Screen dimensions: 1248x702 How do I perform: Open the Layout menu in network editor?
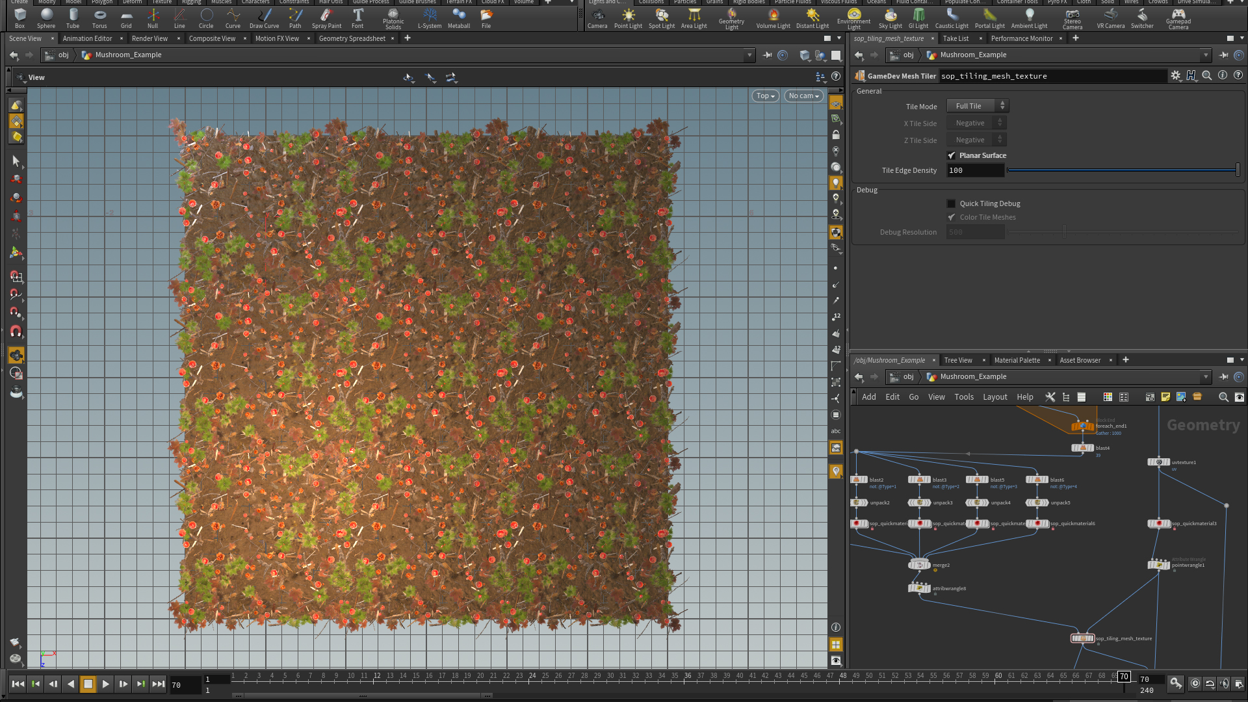pyautogui.click(x=994, y=397)
